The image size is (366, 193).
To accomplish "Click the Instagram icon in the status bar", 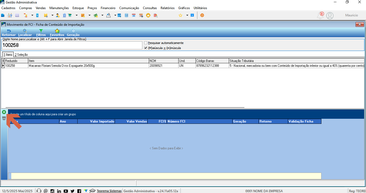I will (x=52, y=191).
